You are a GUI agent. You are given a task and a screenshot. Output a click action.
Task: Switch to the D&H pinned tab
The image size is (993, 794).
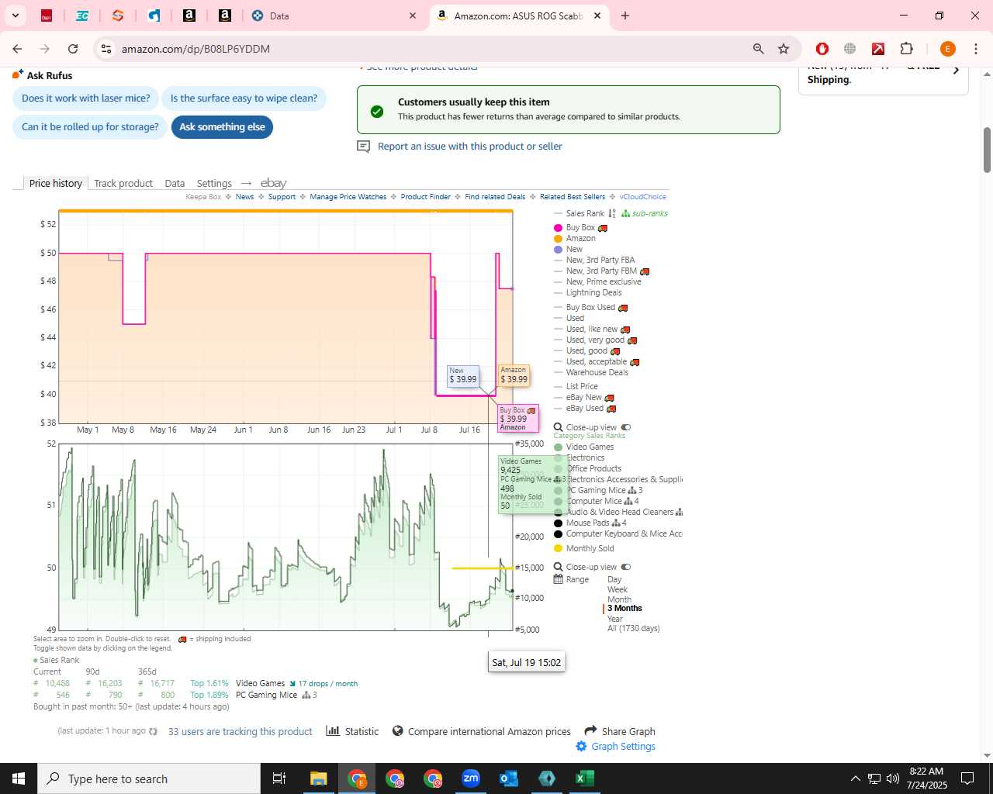point(47,16)
